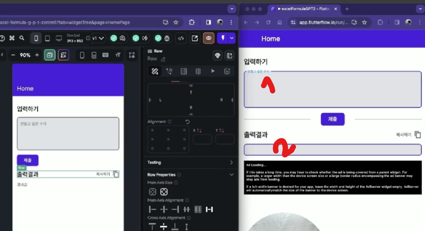Click the 만들고 싶은 수식 field in running app
The width and height of the screenshot is (425, 231).
pyautogui.click(x=333, y=90)
